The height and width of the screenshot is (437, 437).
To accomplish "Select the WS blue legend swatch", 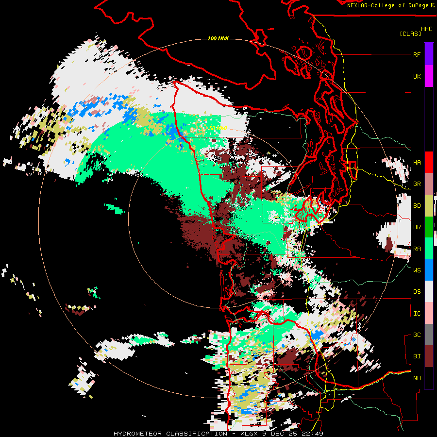I will point(429,270).
